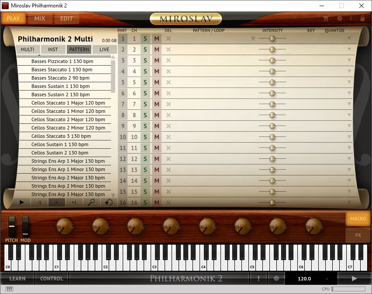The width and height of the screenshot is (372, 294).
Task: Click the first macro knob
Action: [65, 226]
